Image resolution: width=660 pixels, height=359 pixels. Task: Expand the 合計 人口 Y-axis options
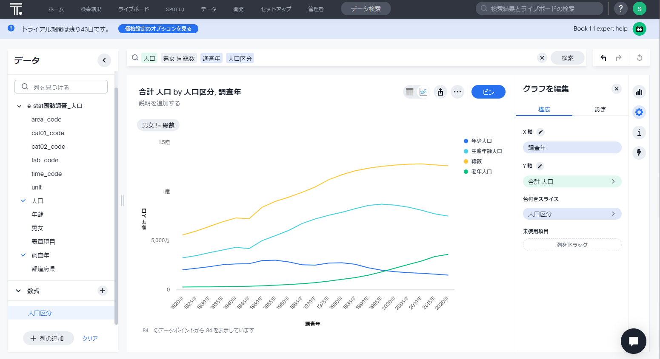pos(613,181)
